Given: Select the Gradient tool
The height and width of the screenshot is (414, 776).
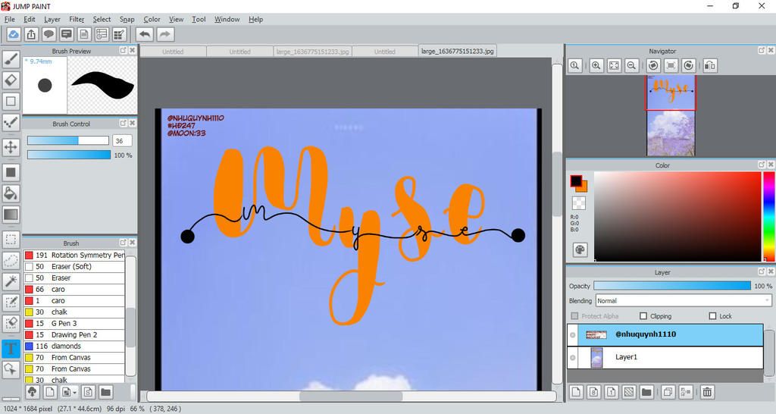Looking at the screenshot, I should pyautogui.click(x=11, y=215).
